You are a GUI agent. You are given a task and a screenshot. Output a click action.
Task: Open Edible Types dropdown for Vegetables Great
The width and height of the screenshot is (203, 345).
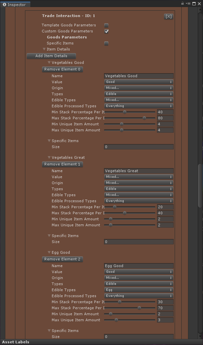139,195
